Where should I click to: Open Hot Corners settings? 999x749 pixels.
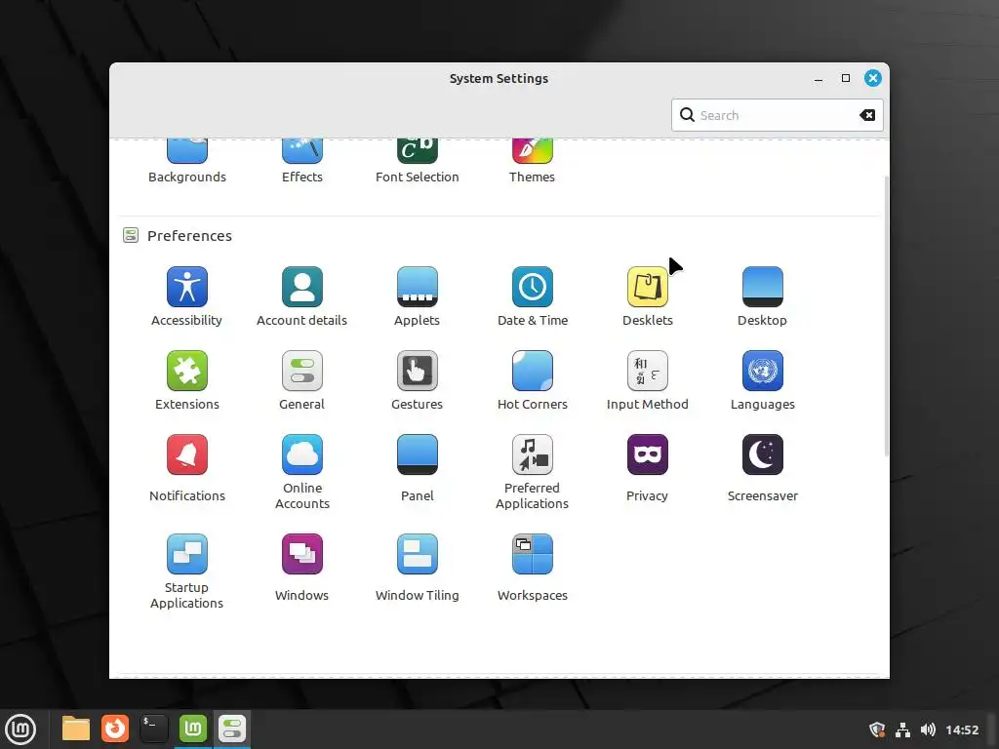click(x=532, y=381)
